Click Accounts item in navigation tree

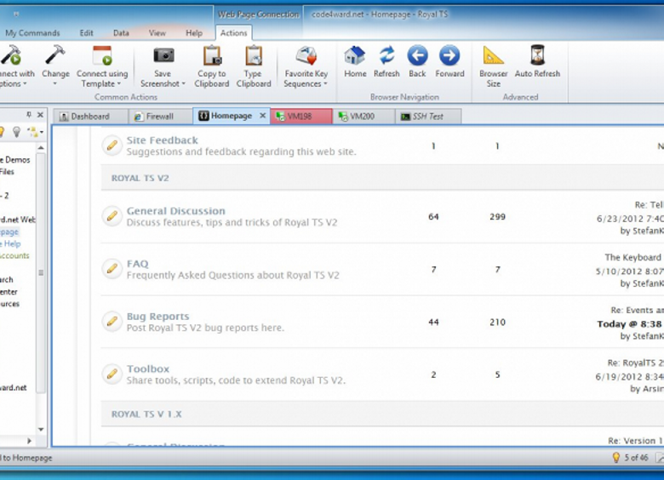point(14,255)
